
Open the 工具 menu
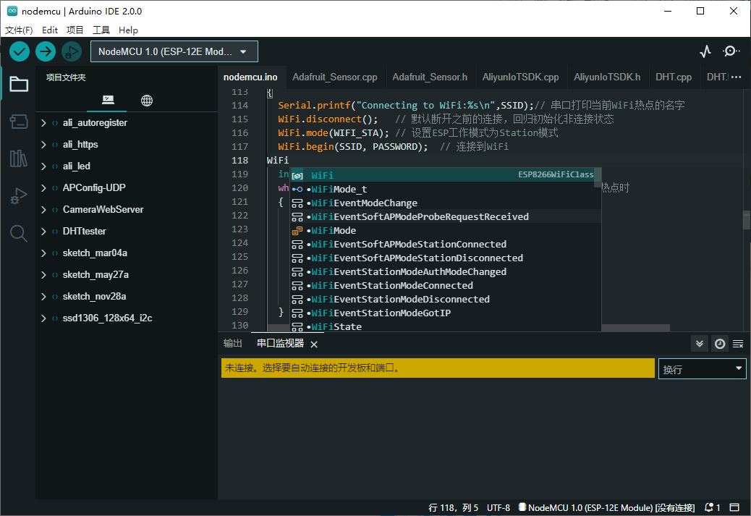pyautogui.click(x=101, y=30)
